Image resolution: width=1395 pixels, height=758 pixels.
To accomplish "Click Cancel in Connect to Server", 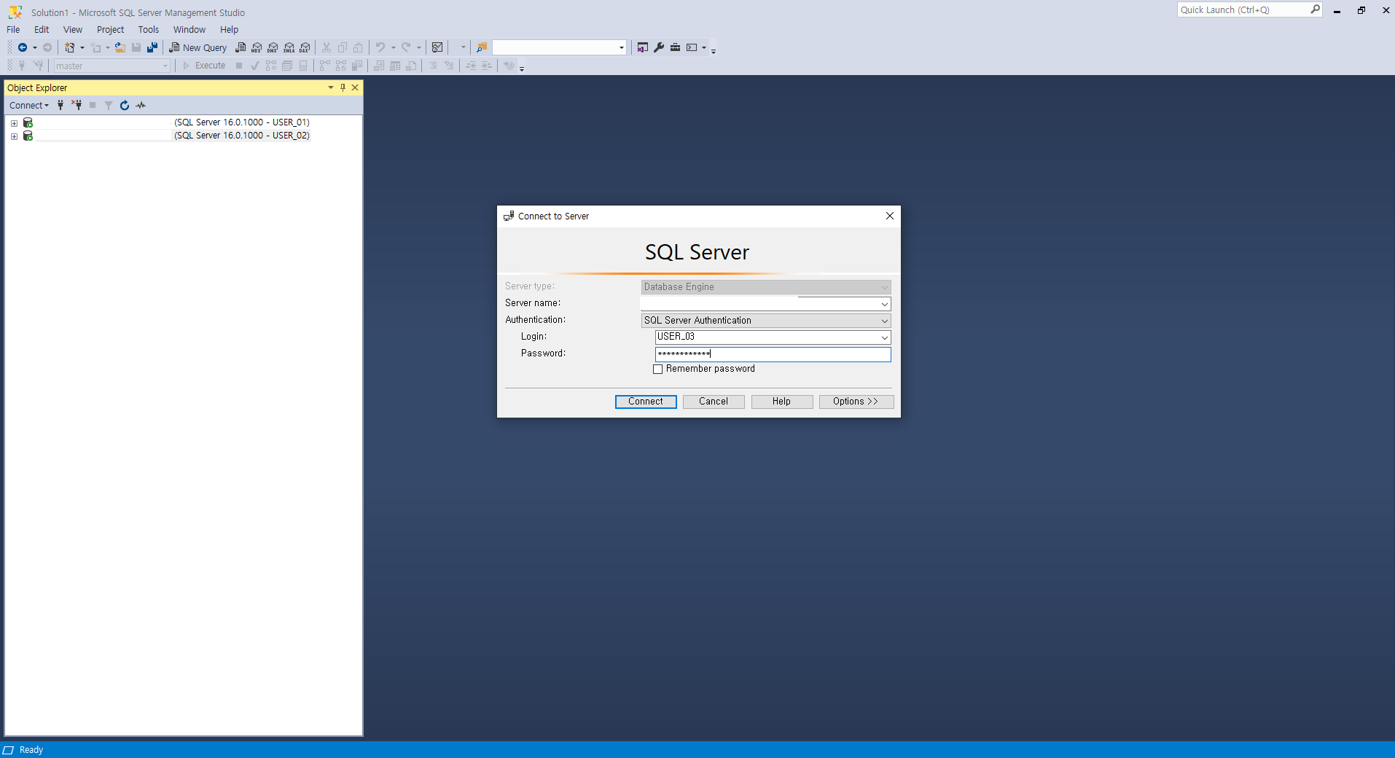I will pyautogui.click(x=714, y=402).
